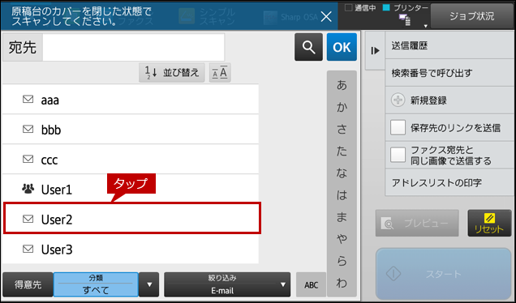Jump to わ in the index
Image resolution: width=516 pixels, height=303 pixels.
342,283
